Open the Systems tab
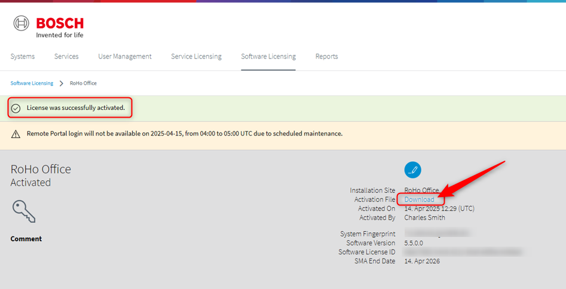The image size is (566, 289). [23, 56]
